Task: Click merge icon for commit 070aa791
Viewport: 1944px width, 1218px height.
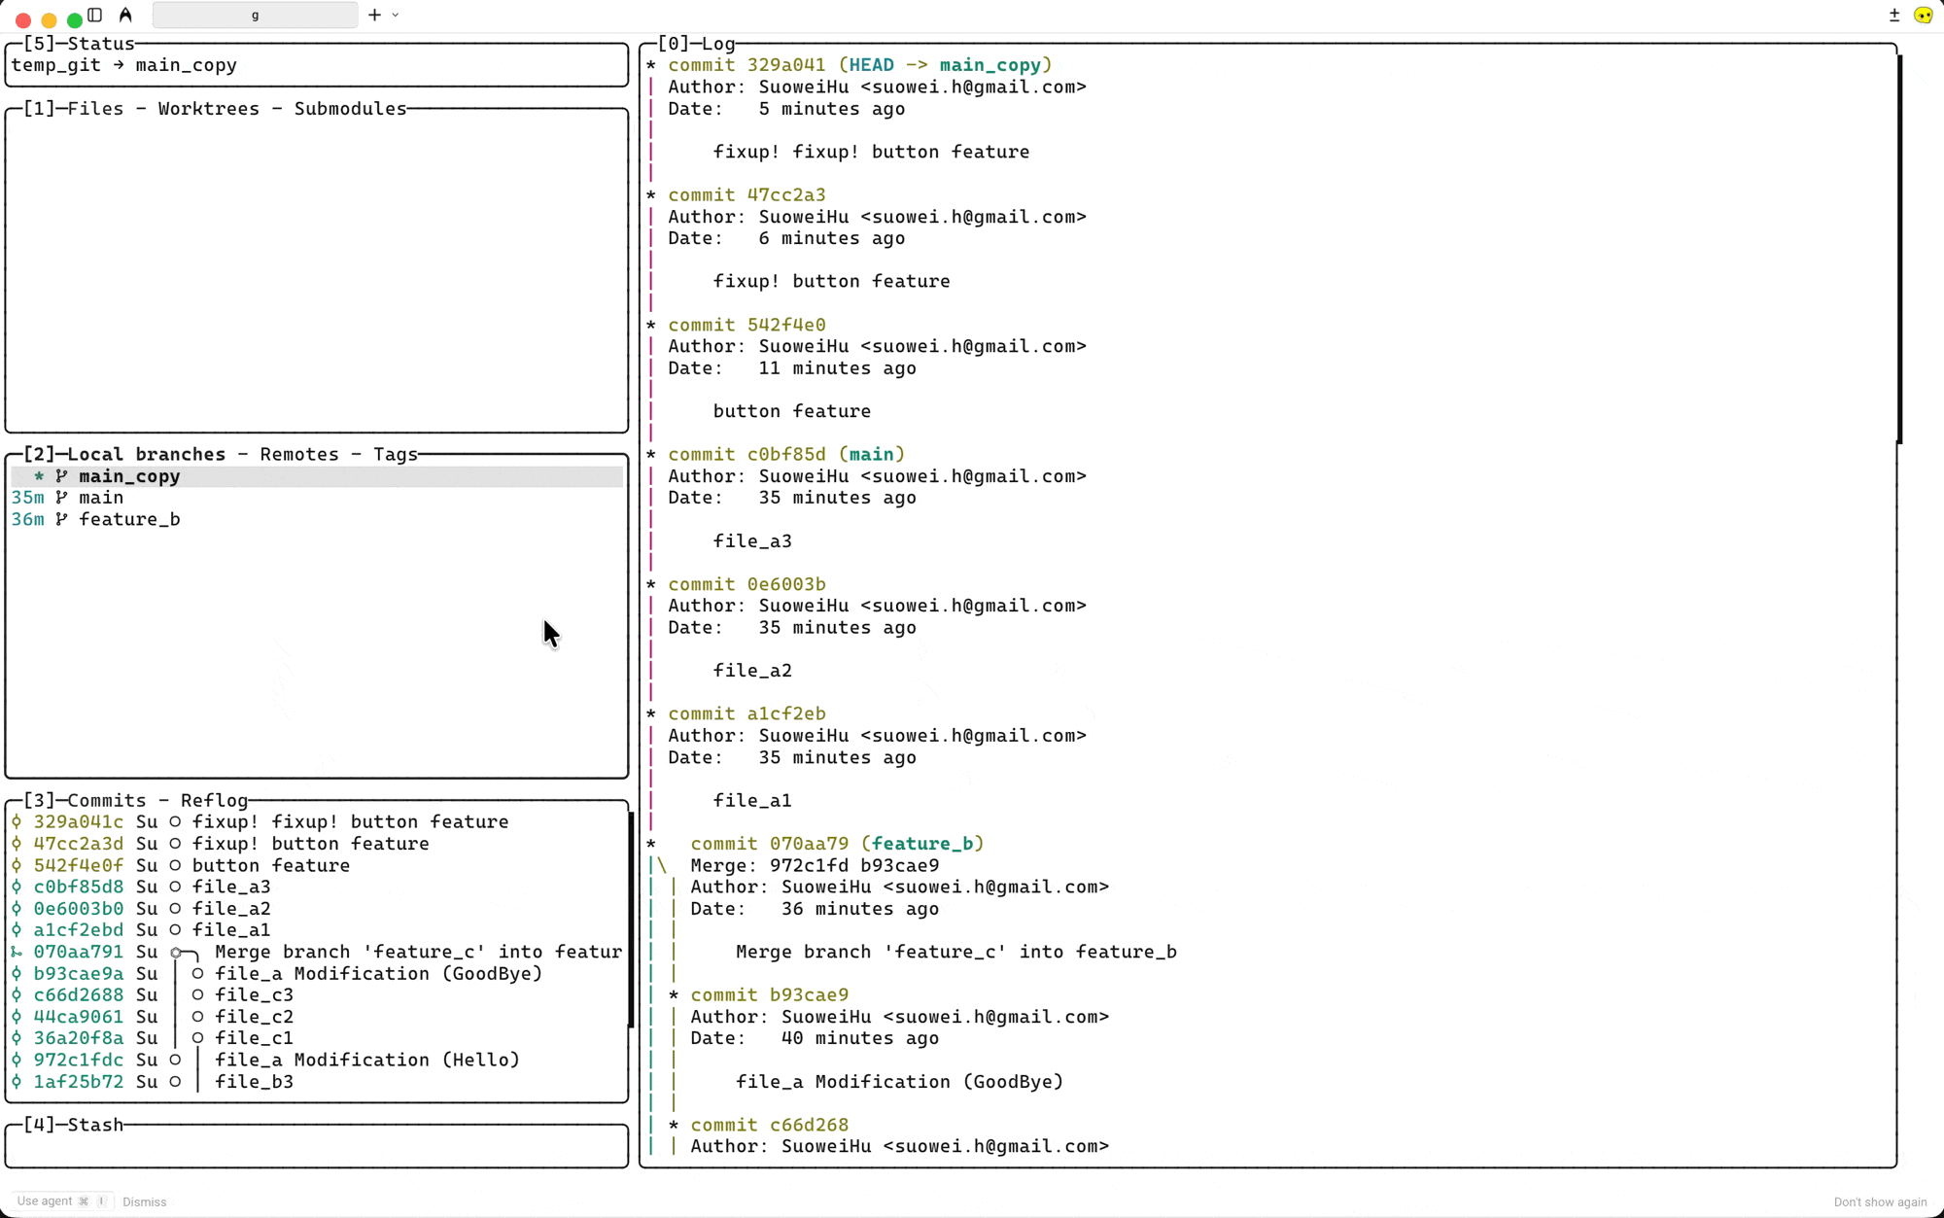Action: (x=17, y=952)
